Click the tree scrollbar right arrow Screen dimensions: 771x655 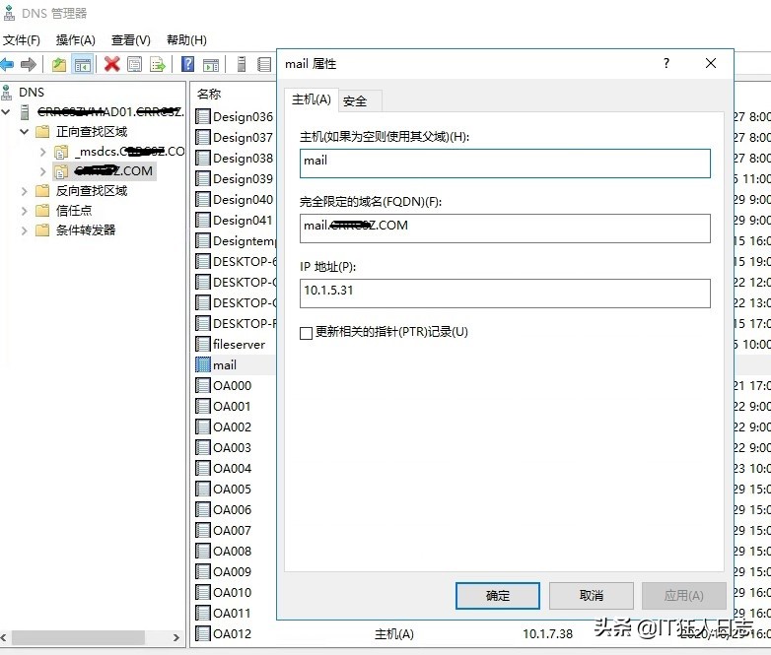(x=176, y=637)
